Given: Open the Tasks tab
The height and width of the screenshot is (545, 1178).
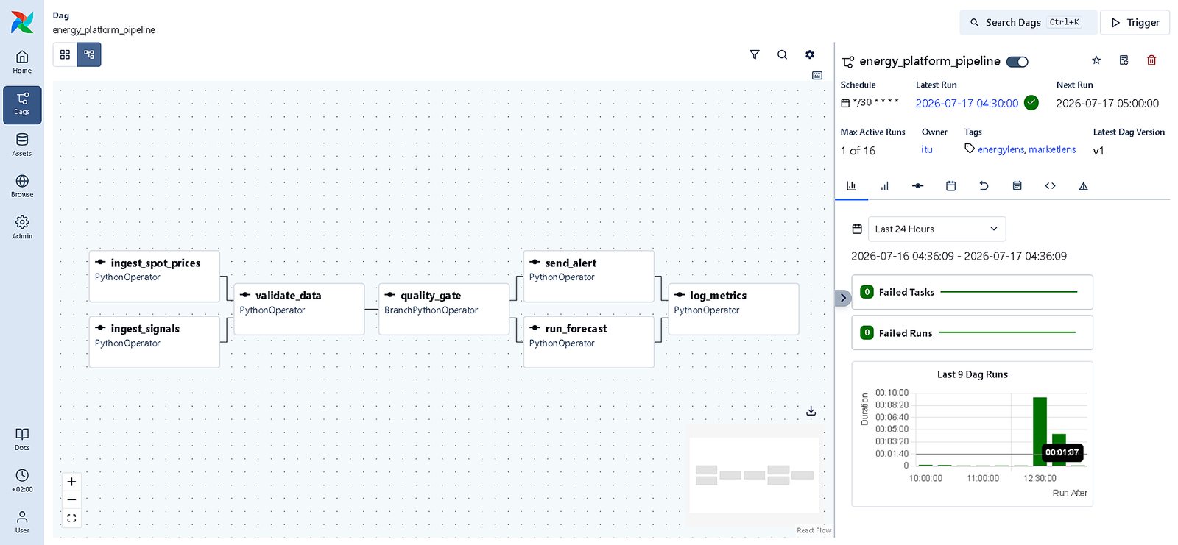Looking at the screenshot, I should [917, 186].
